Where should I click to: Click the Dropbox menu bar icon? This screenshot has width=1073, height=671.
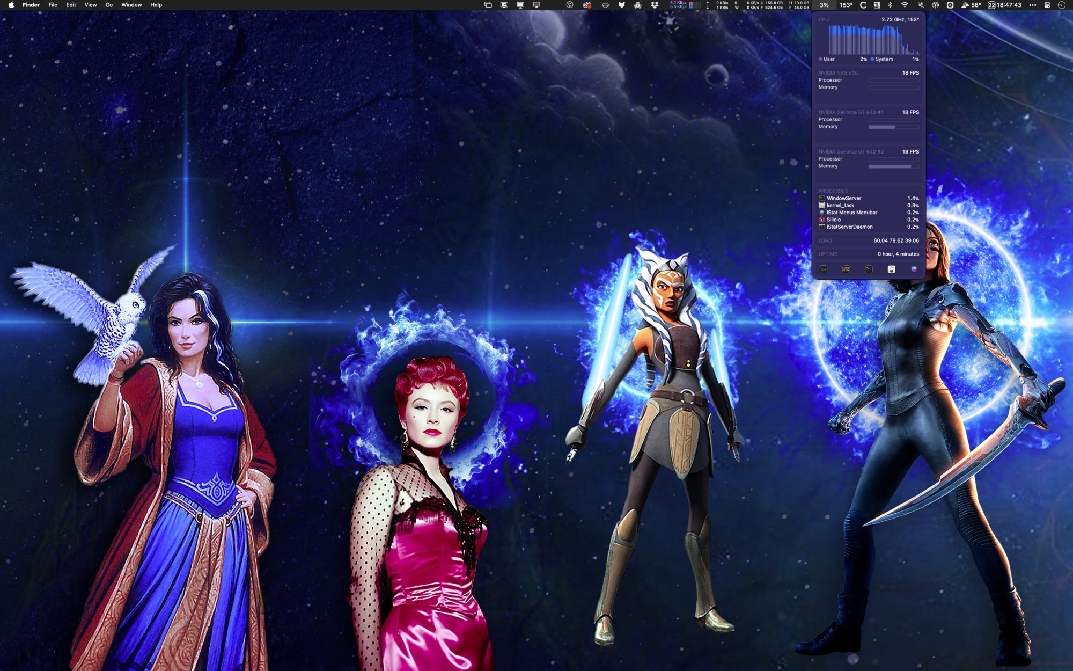(x=655, y=5)
